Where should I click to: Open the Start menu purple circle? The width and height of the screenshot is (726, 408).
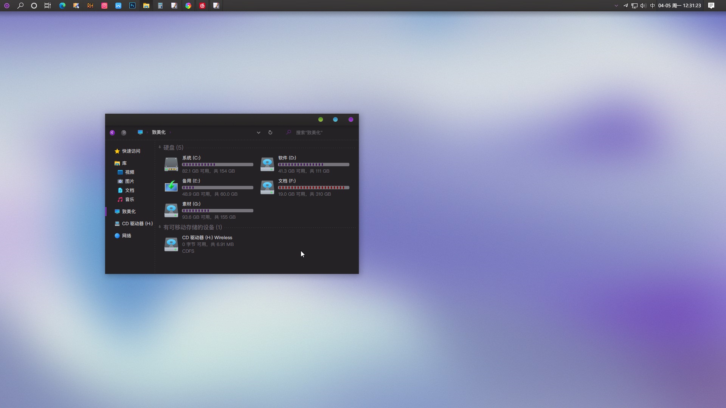7,6
